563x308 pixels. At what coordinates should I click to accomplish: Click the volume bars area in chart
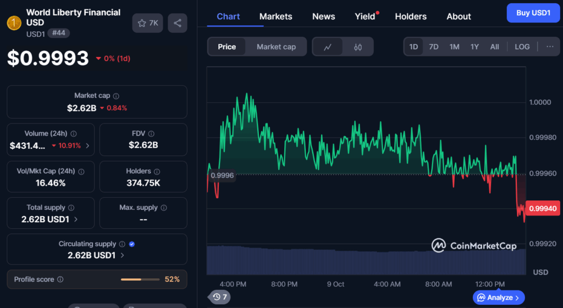click(x=366, y=260)
